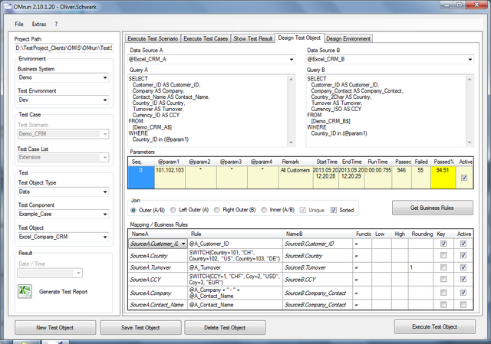Switch to Design Environment tab
The height and width of the screenshot is (344, 491).
tap(348, 38)
